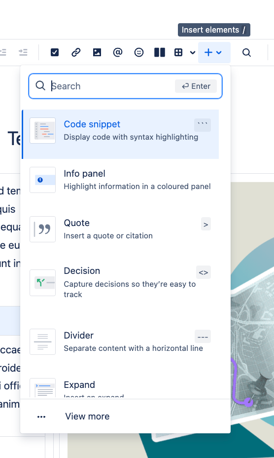Image resolution: width=274 pixels, height=458 pixels.
Task: Open the emoji picker icon
Action: pos(139,52)
